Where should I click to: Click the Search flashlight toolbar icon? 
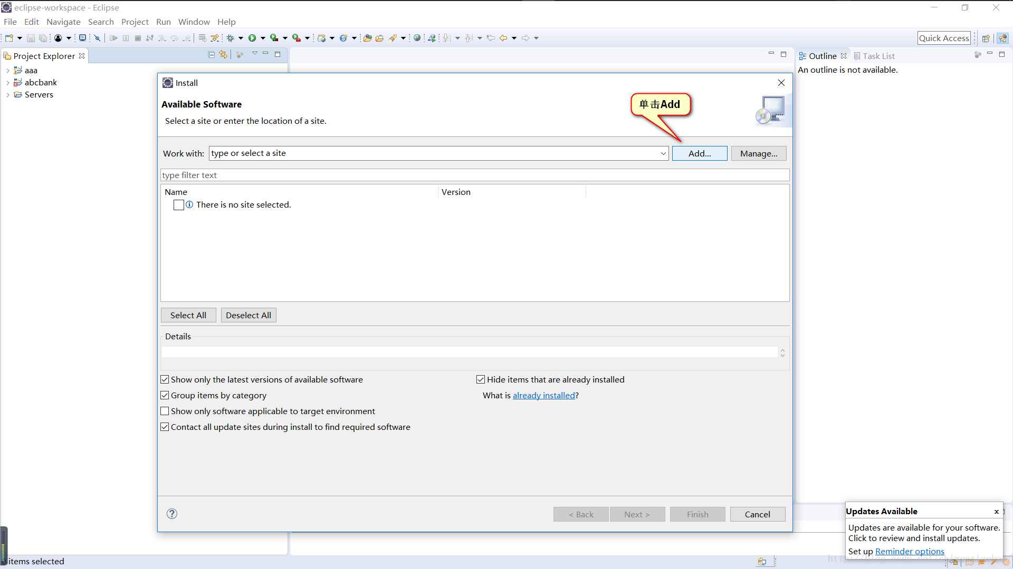[393, 38]
